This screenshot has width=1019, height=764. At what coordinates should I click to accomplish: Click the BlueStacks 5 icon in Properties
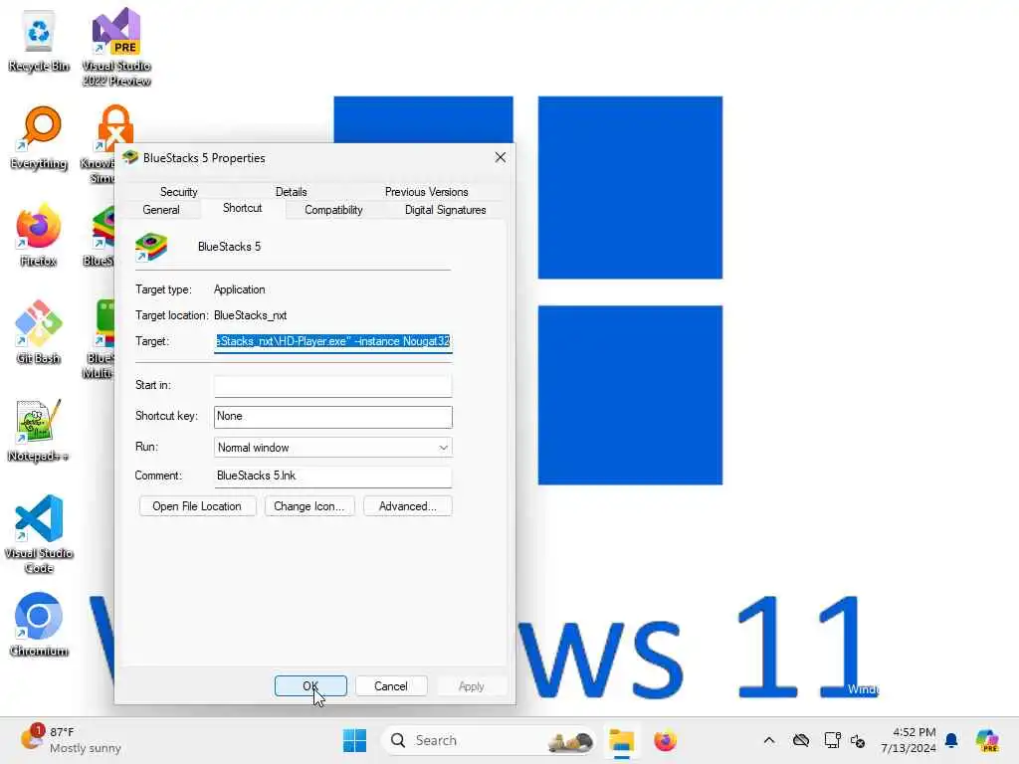[151, 247]
